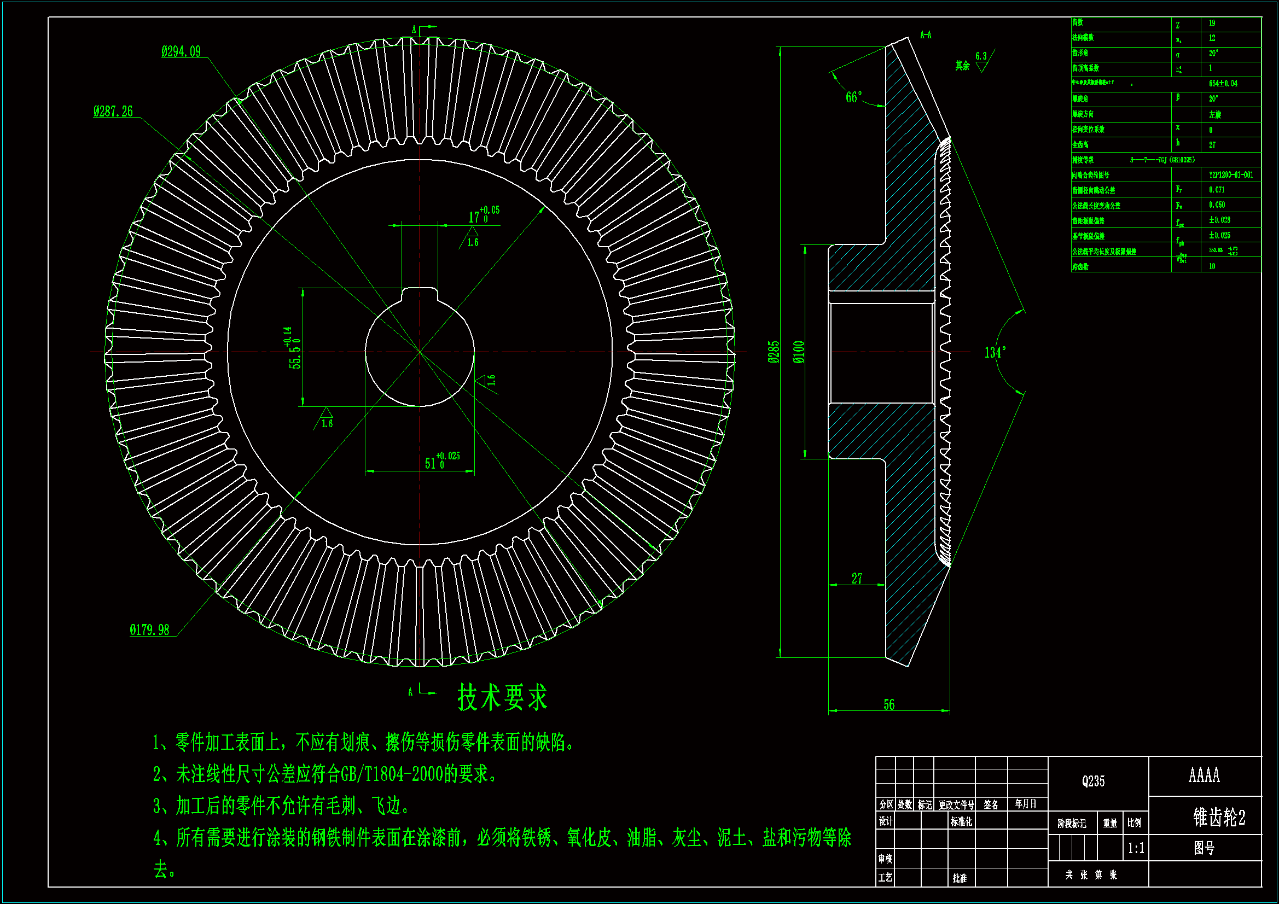Click the 锥齿轮2 part name cell
Viewport: 1279px width, 904px height.
[1219, 817]
